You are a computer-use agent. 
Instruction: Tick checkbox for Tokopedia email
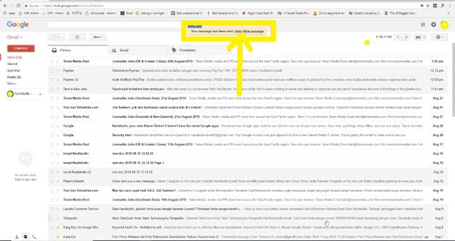point(52,218)
